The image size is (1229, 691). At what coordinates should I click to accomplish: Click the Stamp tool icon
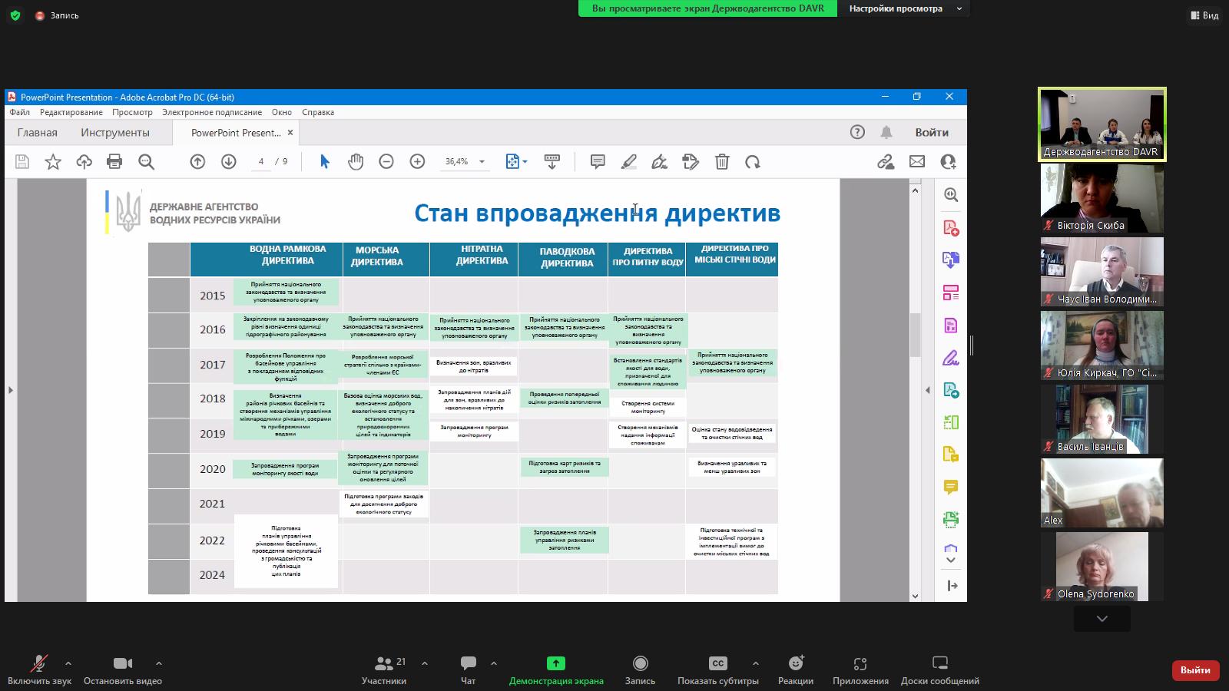[x=690, y=162]
